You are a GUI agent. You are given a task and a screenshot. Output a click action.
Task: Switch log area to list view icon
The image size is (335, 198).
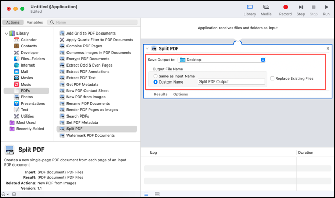click(x=146, y=194)
